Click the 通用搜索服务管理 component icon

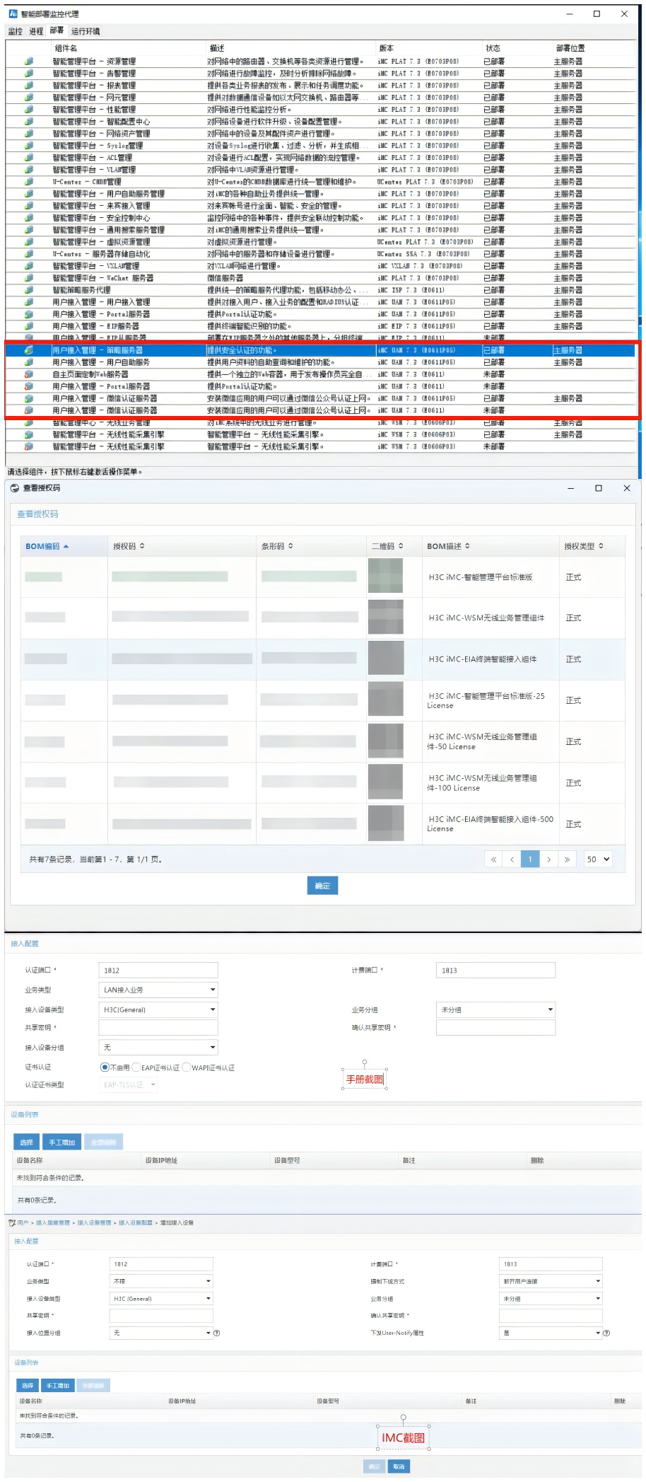coord(29,230)
